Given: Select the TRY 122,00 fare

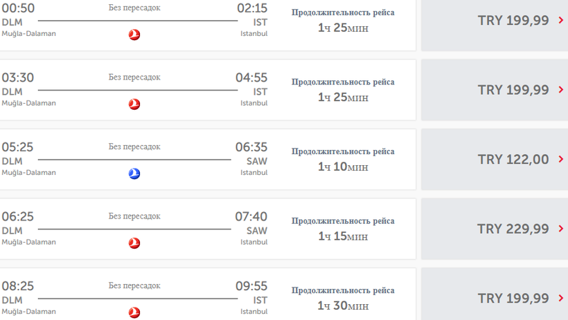Looking at the screenshot, I should click(513, 160).
